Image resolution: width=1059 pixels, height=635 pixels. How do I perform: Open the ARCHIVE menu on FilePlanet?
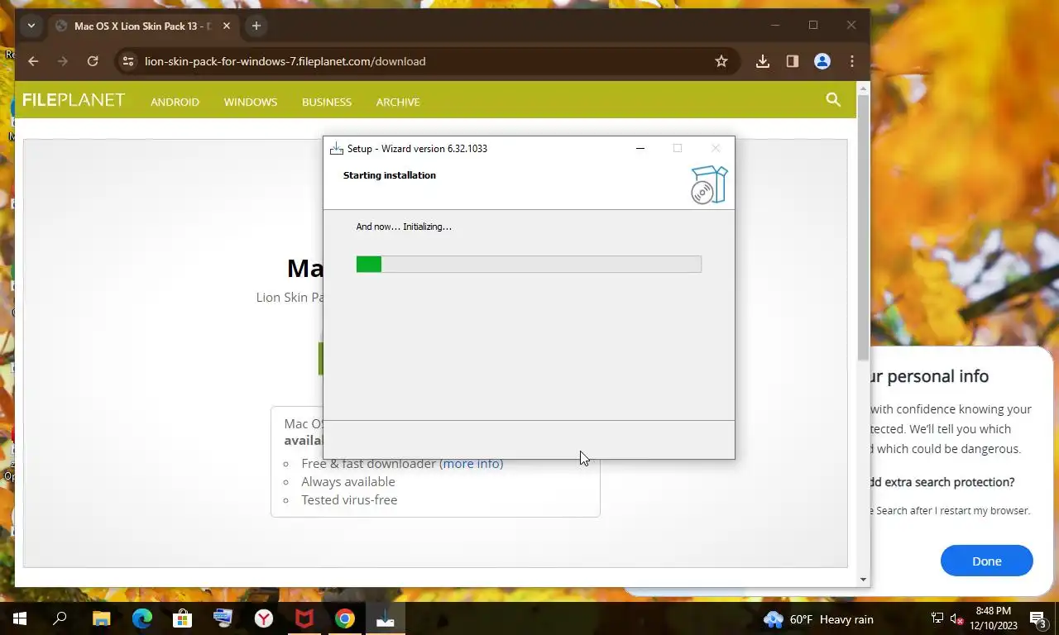point(398,102)
